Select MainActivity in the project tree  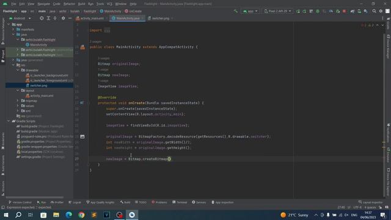click(x=37, y=45)
